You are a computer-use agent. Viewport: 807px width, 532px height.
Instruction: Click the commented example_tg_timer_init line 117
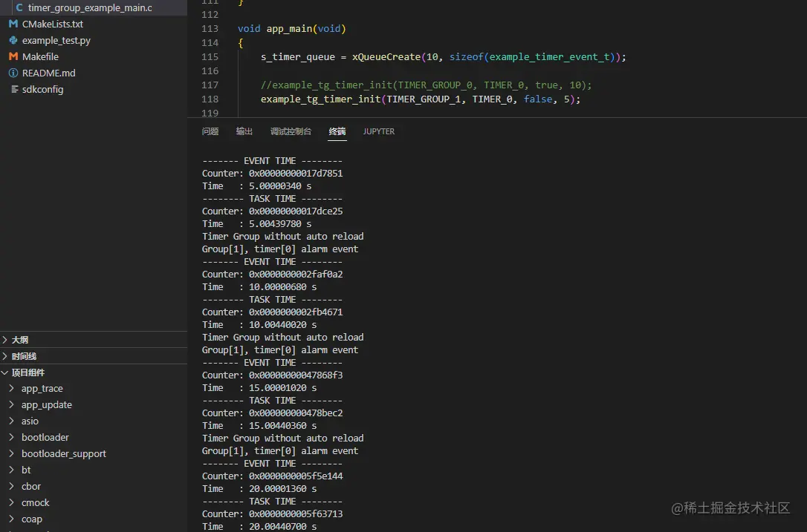(426, 85)
